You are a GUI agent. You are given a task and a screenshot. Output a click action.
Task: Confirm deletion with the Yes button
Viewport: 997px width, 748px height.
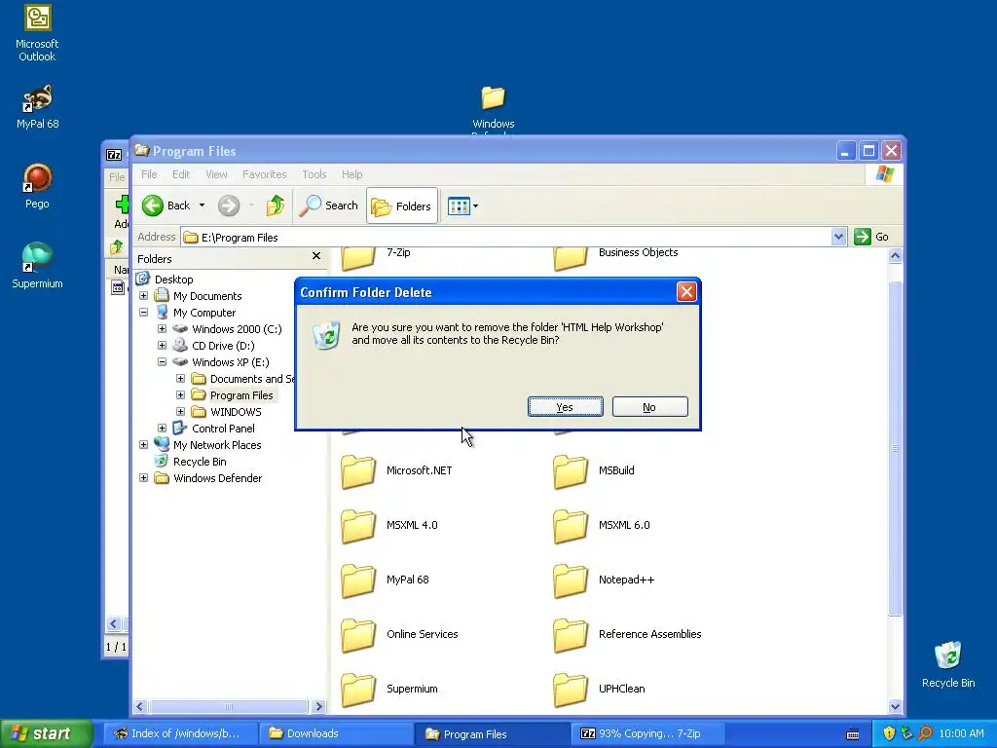pyautogui.click(x=566, y=407)
